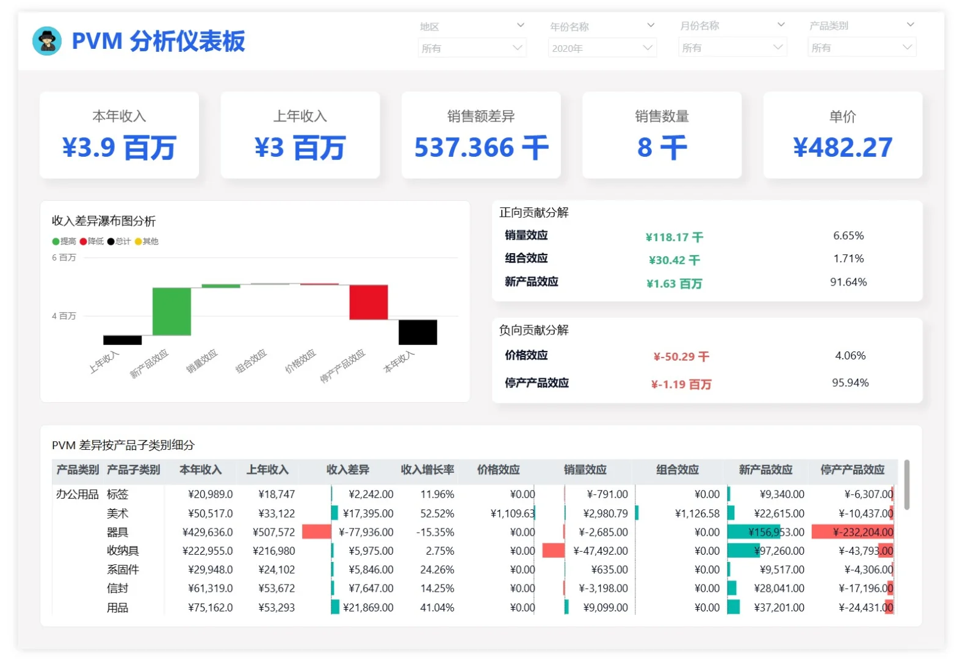Click the 本年收入 KPI card
954x659 pixels.
[x=119, y=134]
